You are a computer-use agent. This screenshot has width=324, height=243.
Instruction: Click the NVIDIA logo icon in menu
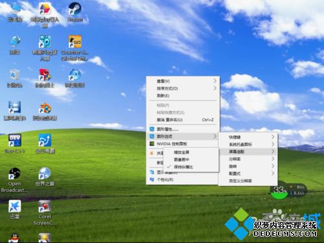(x=152, y=144)
